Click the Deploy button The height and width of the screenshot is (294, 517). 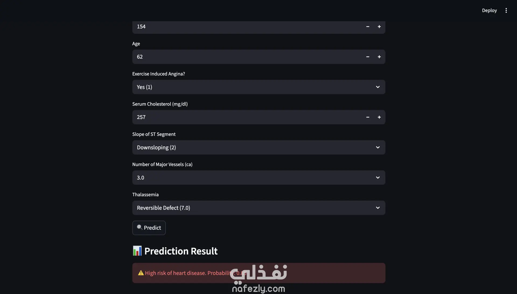[x=489, y=10]
